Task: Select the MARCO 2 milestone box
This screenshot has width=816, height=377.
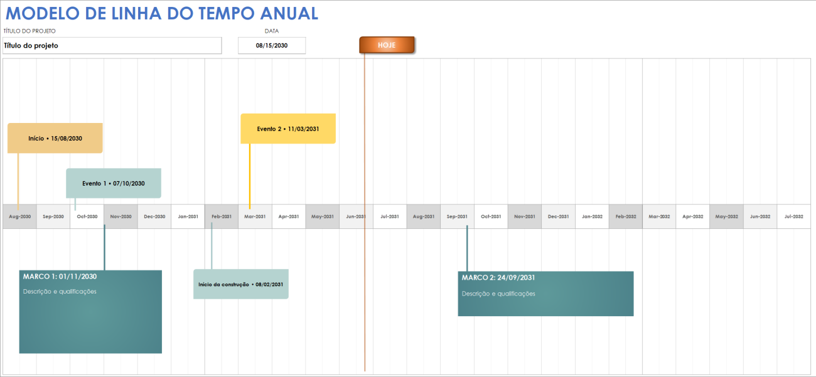Action: [545, 293]
